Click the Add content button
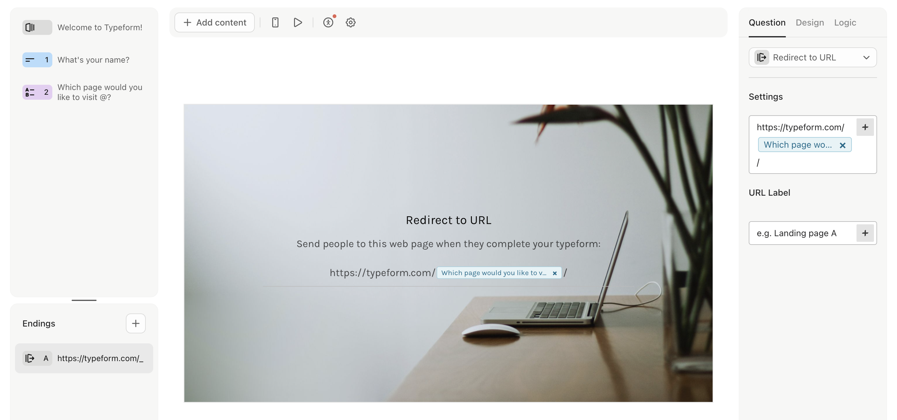Image resolution: width=897 pixels, height=420 pixels. [x=215, y=22]
